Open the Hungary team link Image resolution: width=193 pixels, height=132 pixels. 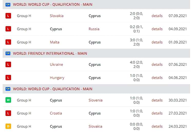(x=57, y=78)
